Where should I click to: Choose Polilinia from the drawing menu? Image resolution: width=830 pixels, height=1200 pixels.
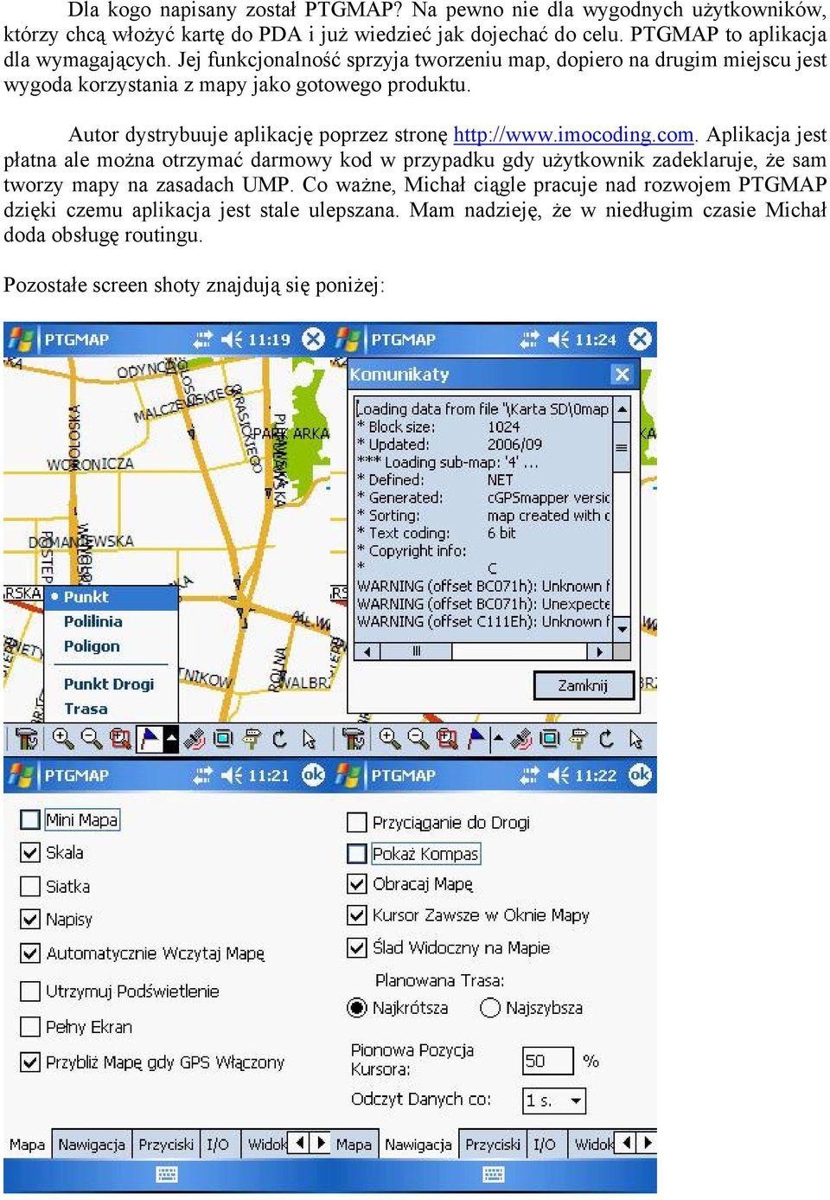[x=93, y=621]
